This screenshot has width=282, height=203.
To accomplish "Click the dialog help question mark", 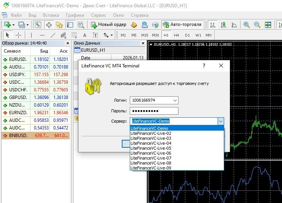I will tap(204, 66).
